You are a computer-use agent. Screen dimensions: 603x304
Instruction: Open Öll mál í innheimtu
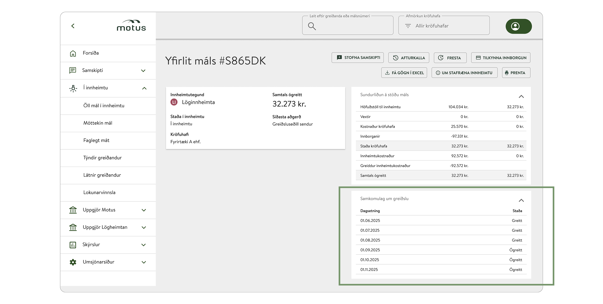click(103, 106)
